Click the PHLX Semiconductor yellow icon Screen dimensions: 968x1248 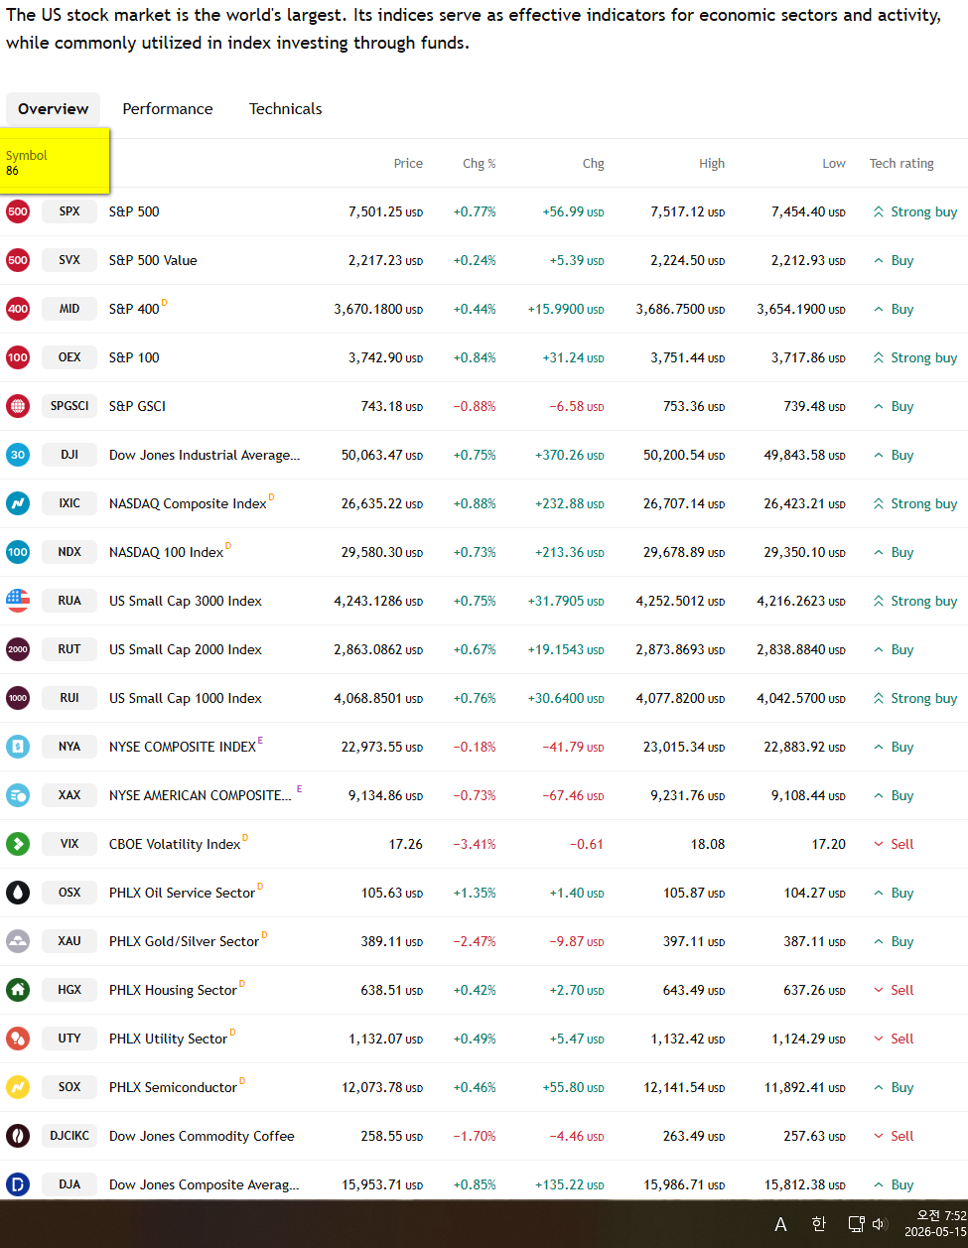(x=18, y=1087)
